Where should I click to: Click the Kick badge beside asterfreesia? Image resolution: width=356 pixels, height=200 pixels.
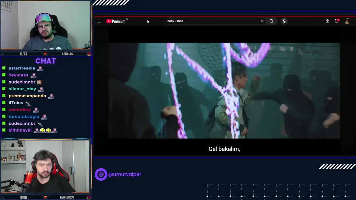[4, 68]
